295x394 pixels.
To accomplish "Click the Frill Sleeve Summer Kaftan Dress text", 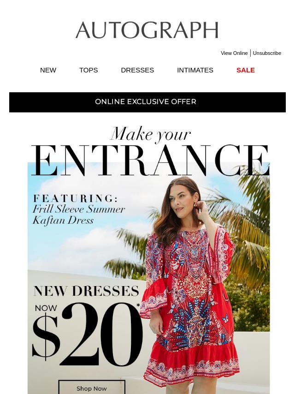I will click(78, 215).
